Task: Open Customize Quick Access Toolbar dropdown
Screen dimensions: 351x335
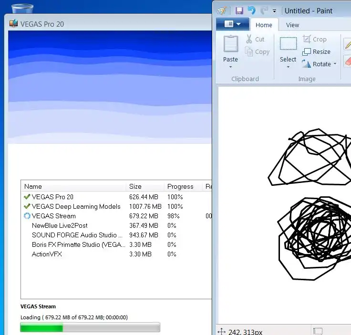Action: point(274,11)
